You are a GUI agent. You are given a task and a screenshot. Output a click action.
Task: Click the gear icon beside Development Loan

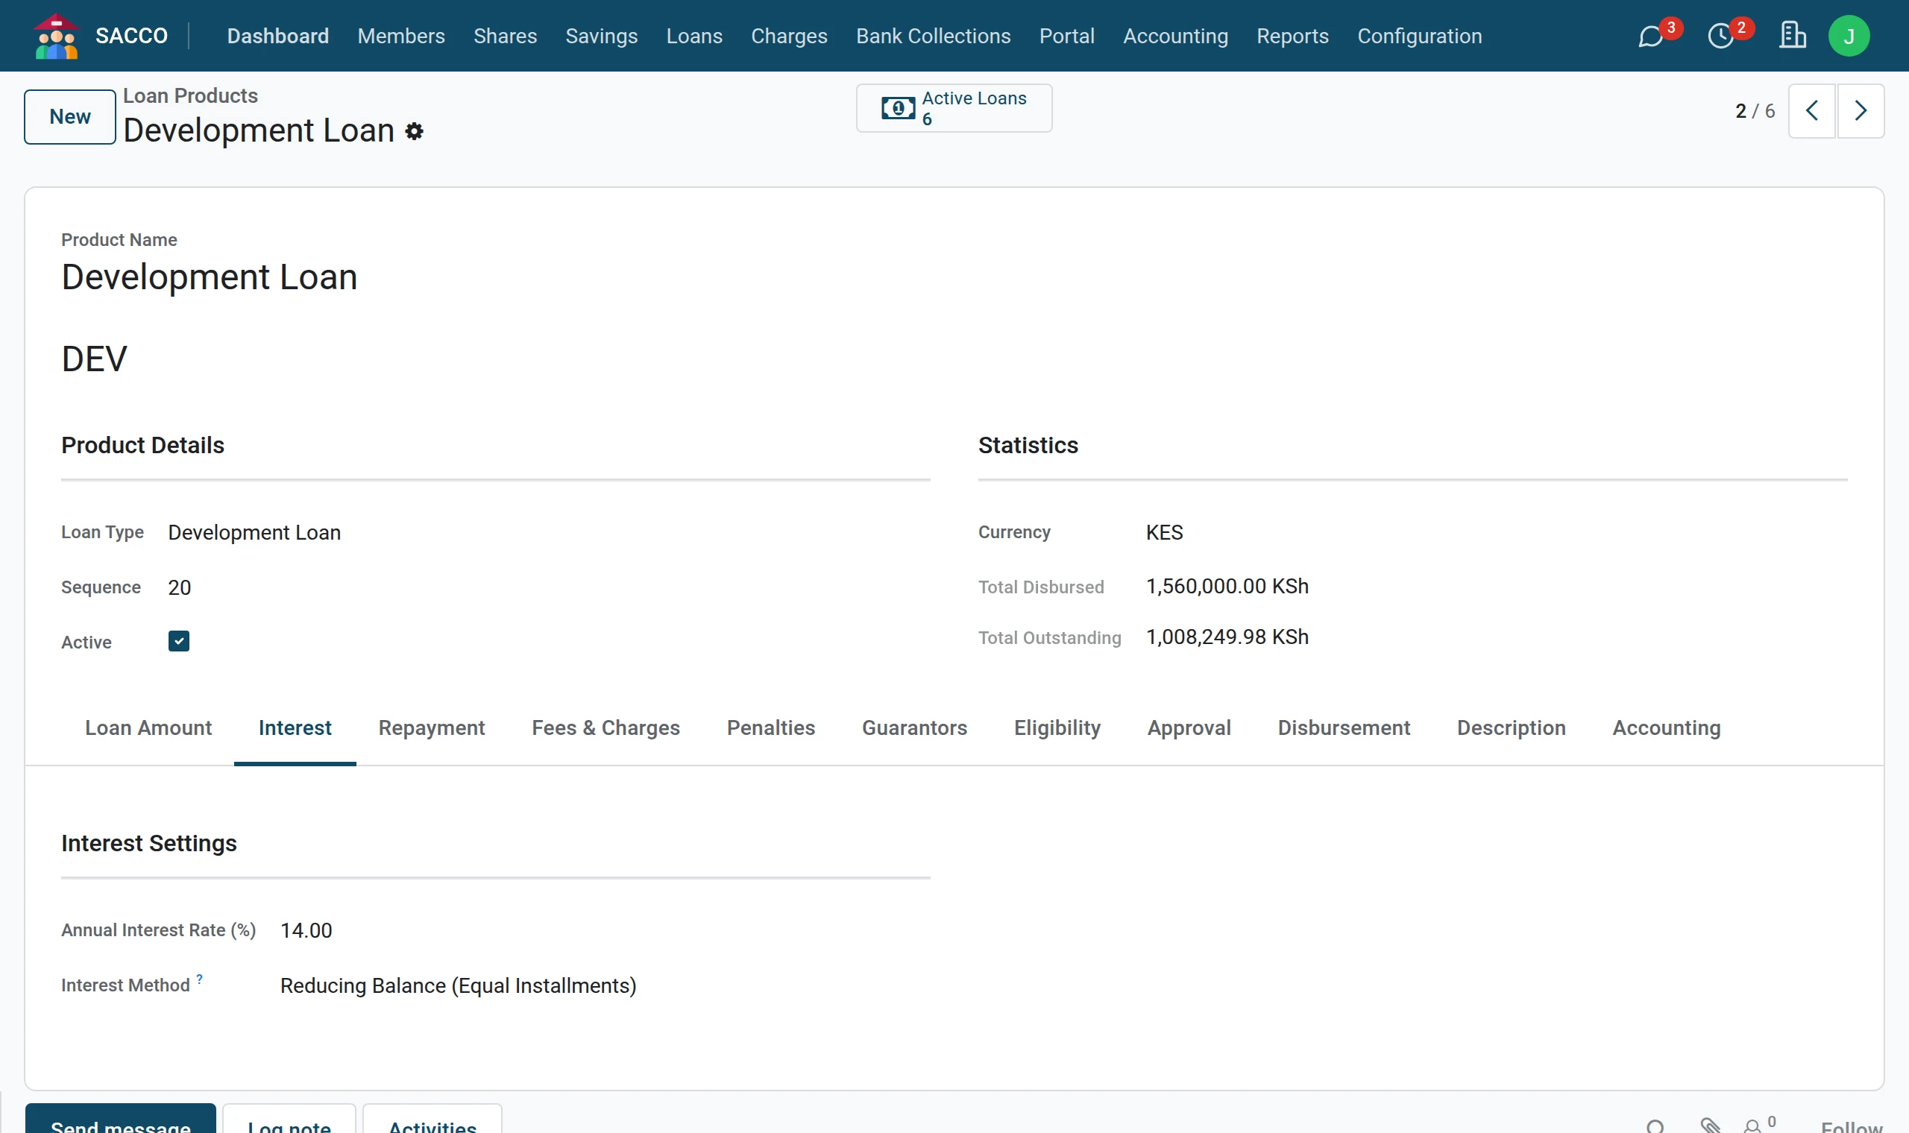click(414, 131)
